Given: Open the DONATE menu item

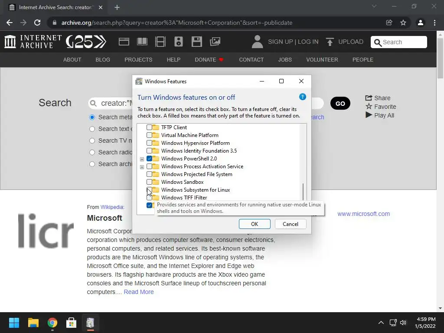Looking at the screenshot, I should [x=209, y=60].
